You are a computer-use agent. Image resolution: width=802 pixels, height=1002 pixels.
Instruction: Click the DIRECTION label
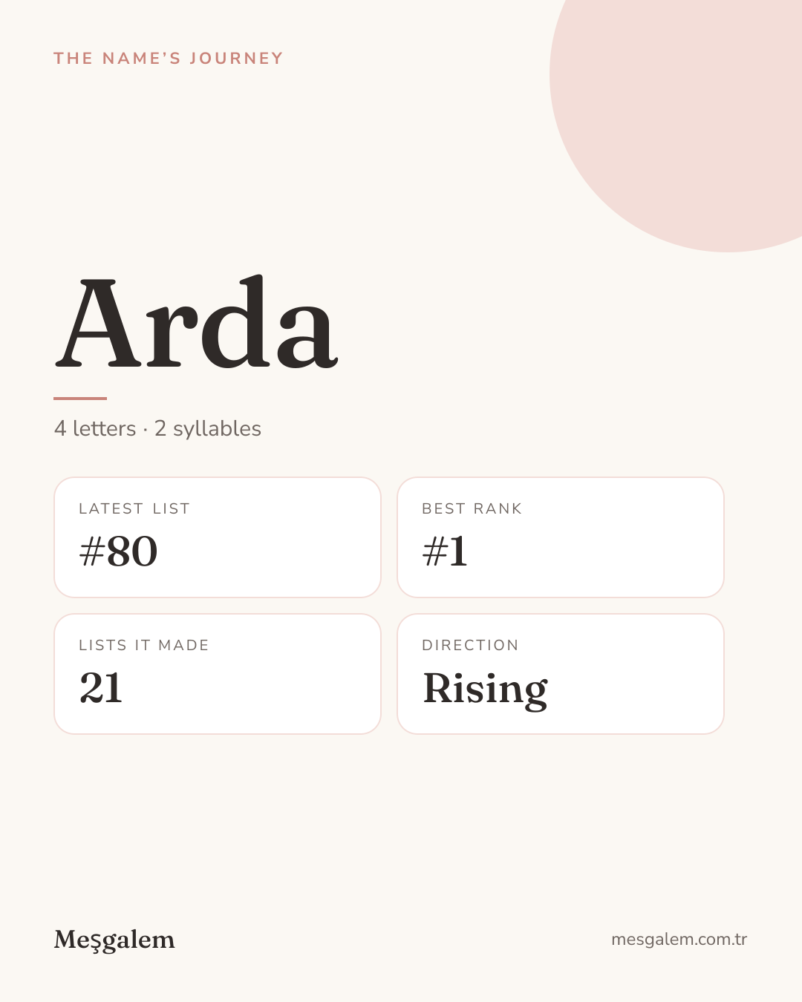click(470, 645)
